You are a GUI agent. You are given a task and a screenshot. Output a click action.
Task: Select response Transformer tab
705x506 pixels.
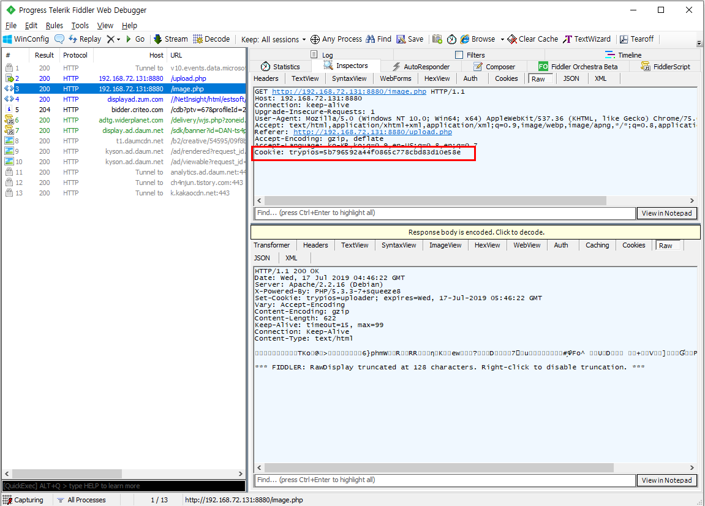(x=271, y=245)
